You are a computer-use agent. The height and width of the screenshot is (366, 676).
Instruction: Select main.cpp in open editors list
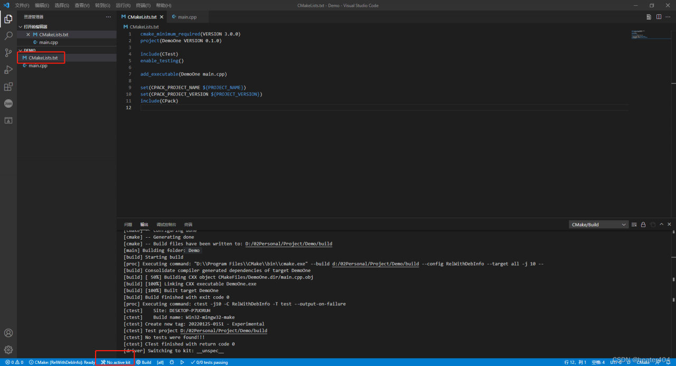(x=67, y=42)
